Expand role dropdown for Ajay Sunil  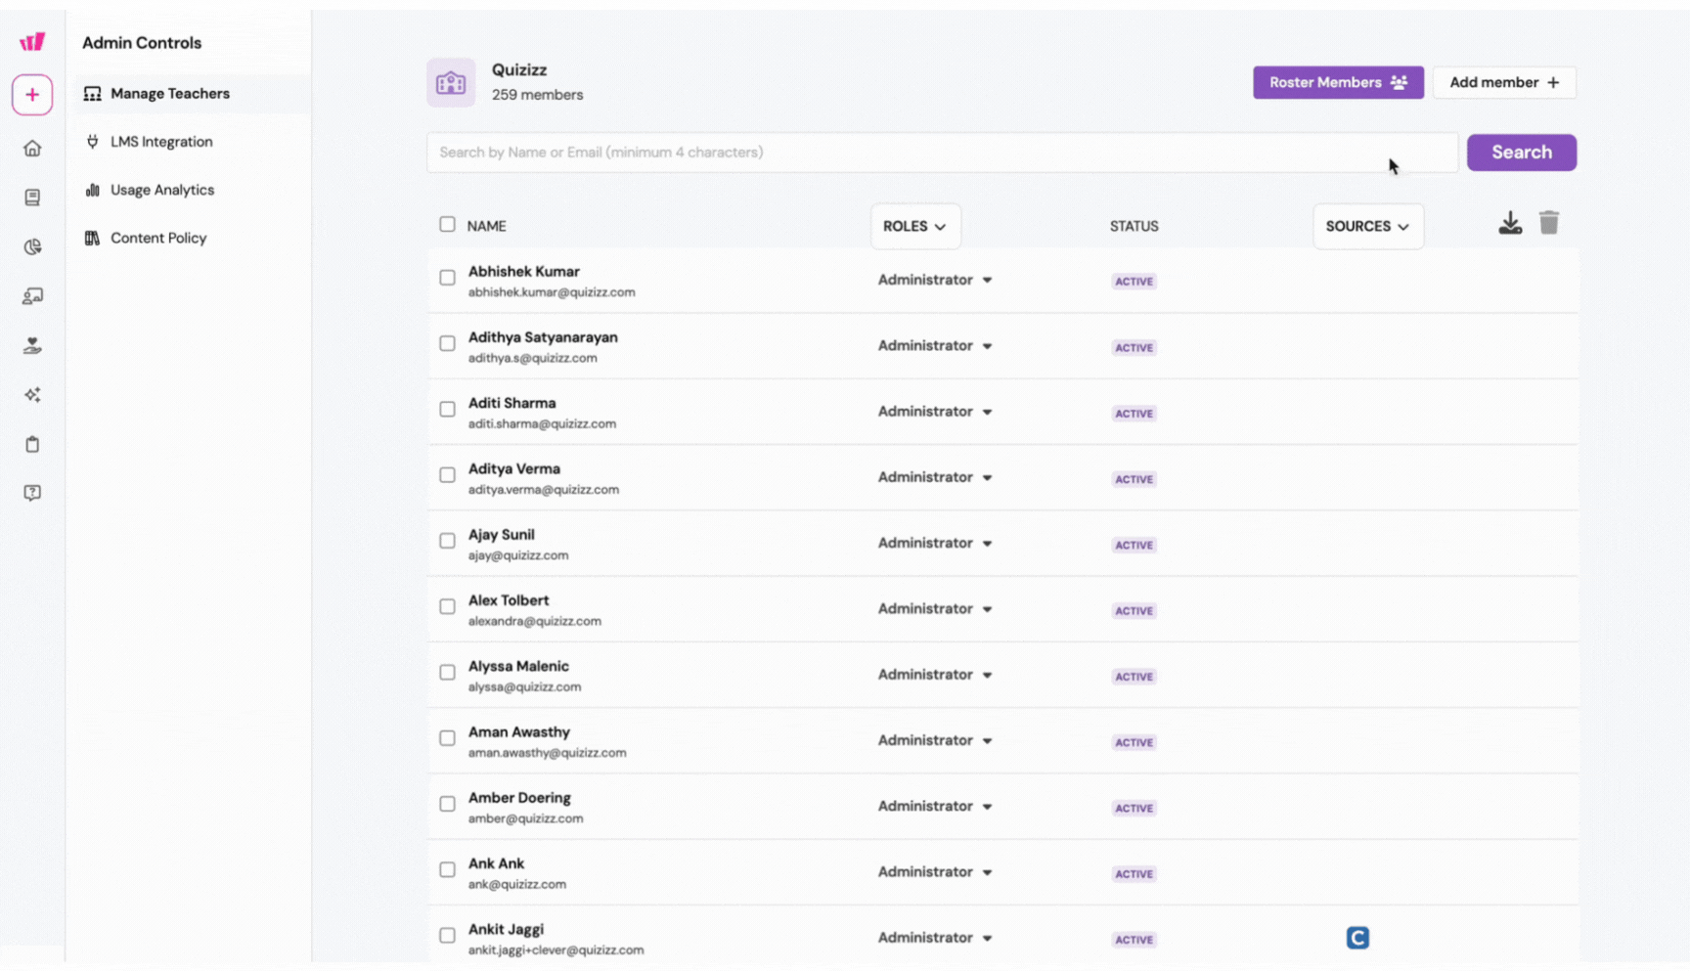935,543
